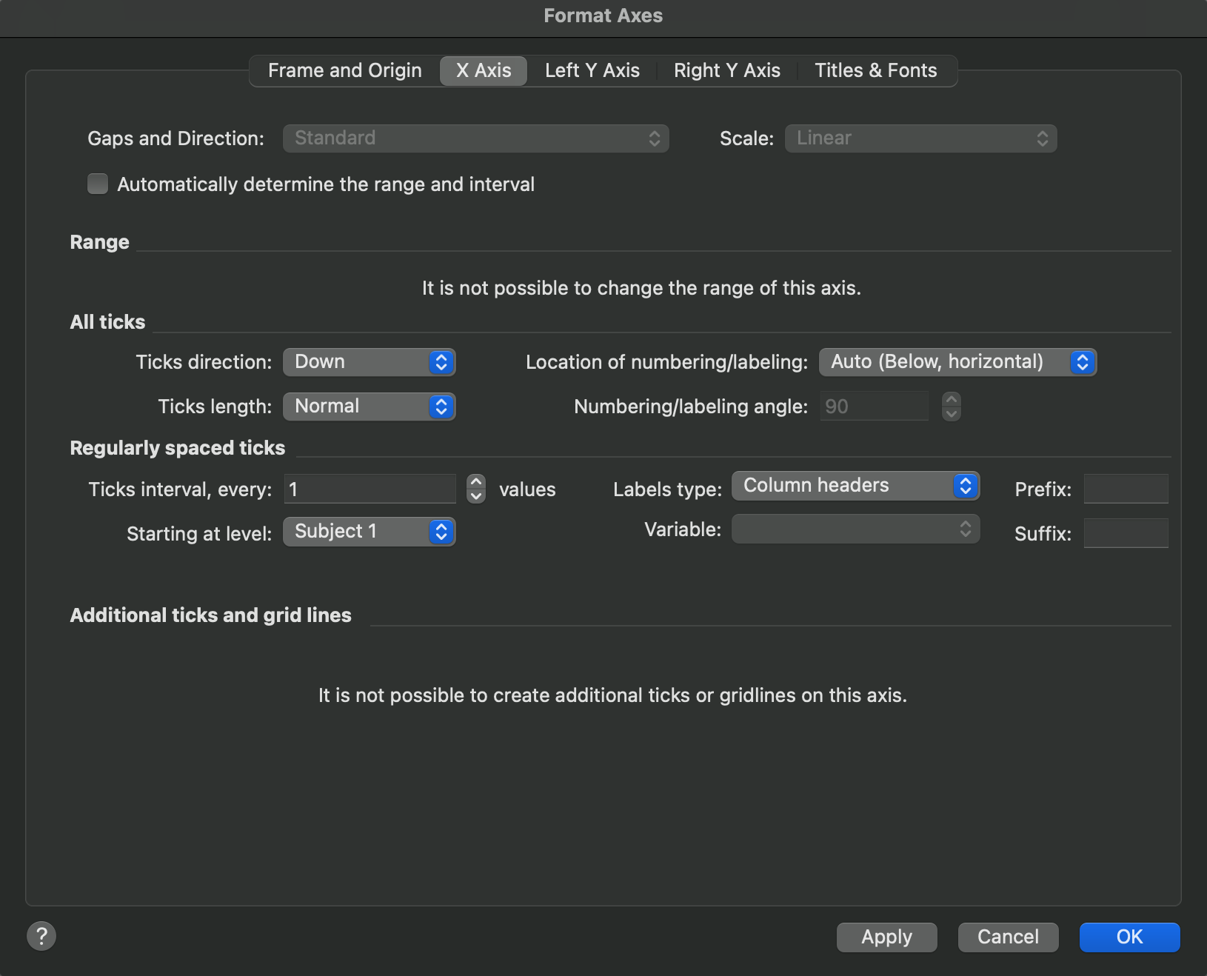
Task: Increase ticks interval with stepper up arrow
Action: click(476, 482)
